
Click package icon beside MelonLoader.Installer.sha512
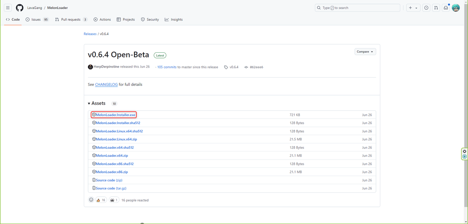click(x=94, y=123)
